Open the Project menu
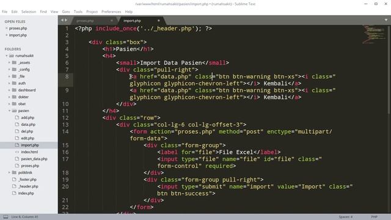 point(92,12)
